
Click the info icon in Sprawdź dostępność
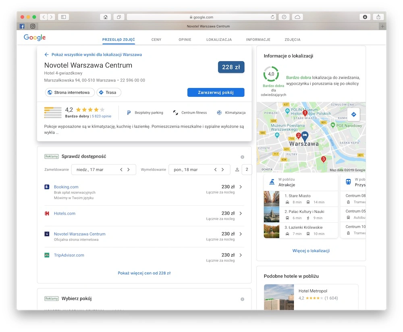[x=242, y=157]
